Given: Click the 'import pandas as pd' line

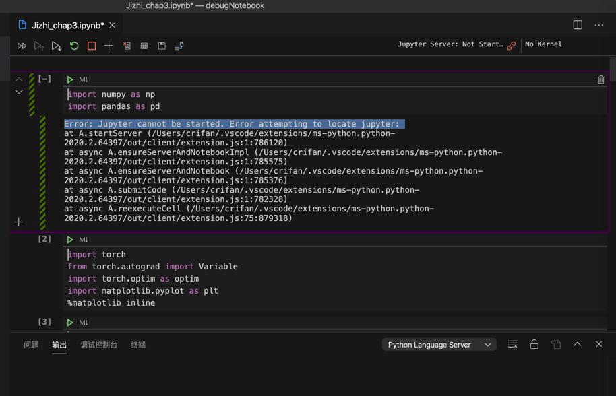Looking at the screenshot, I should (113, 107).
